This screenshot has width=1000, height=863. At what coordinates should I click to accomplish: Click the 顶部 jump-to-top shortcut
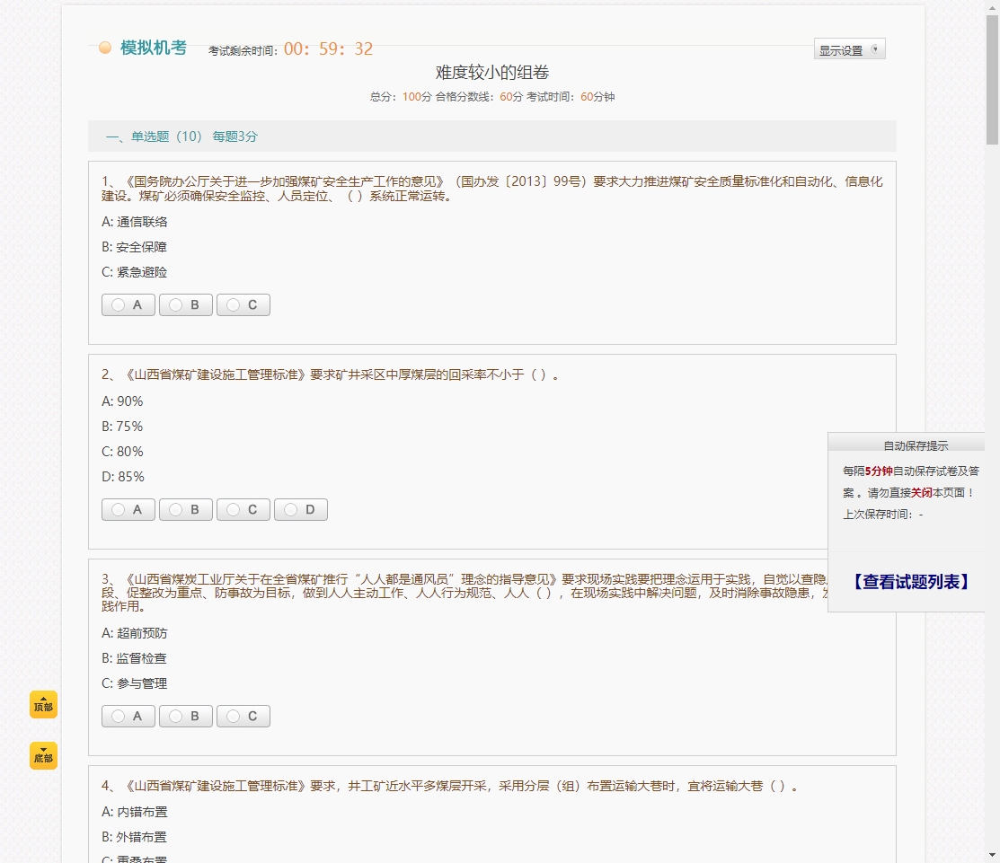click(42, 706)
